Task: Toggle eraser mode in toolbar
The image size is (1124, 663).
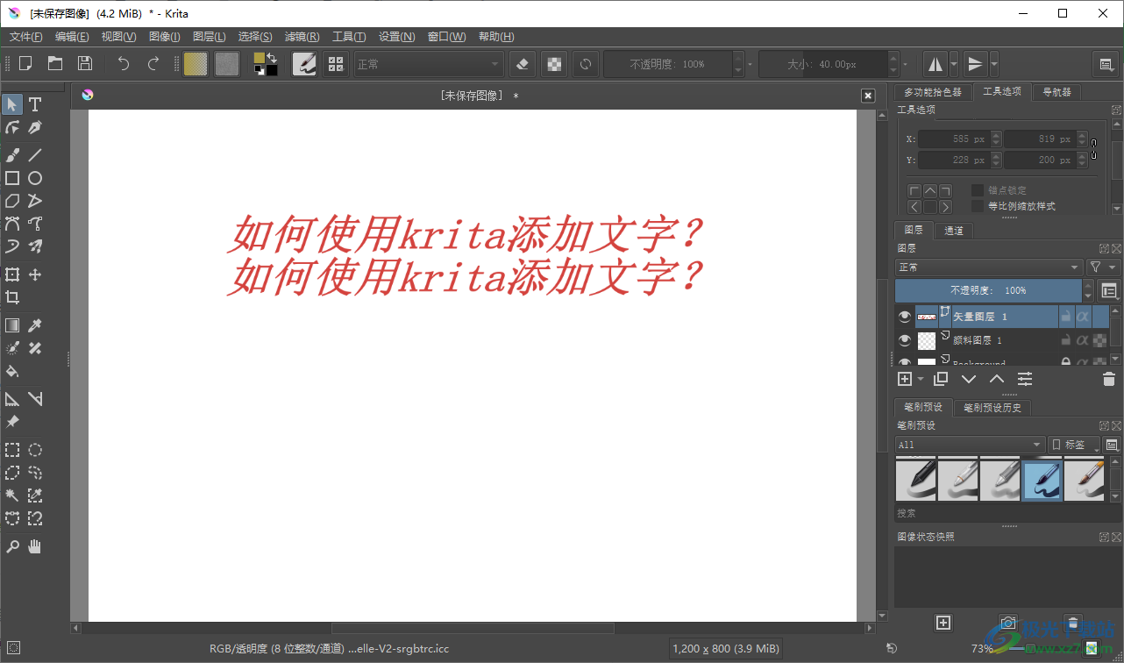Action: pos(523,63)
